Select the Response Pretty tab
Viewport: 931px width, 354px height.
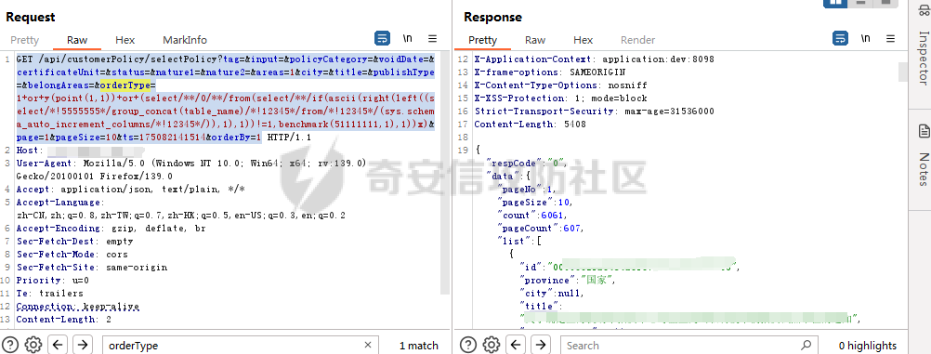(482, 40)
